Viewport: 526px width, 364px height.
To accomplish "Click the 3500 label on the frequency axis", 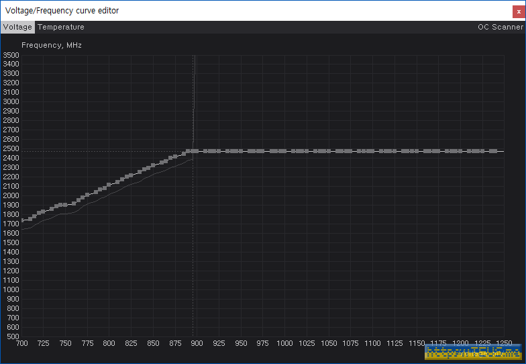I will click(11, 55).
